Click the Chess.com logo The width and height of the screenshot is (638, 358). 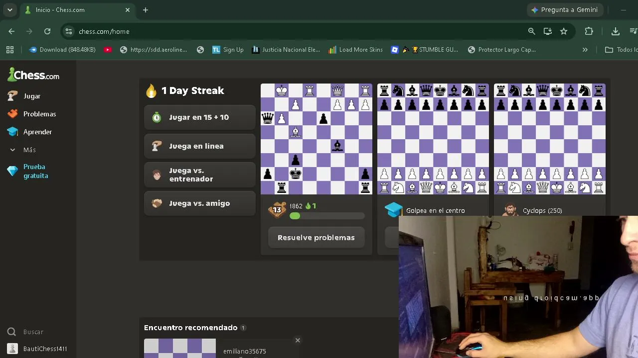(x=33, y=75)
